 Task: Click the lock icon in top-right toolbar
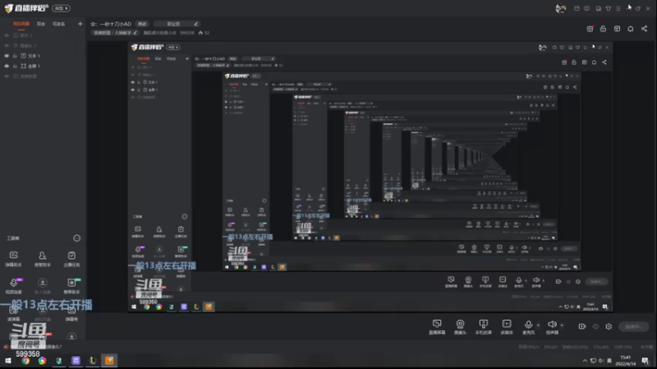point(604,29)
